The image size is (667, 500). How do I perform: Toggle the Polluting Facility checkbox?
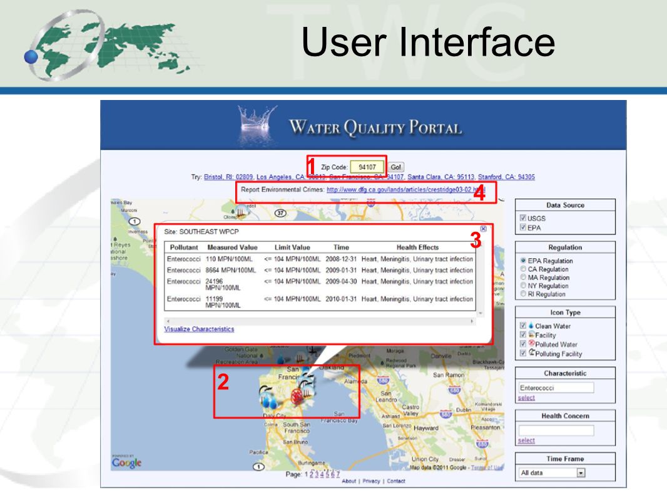(523, 354)
